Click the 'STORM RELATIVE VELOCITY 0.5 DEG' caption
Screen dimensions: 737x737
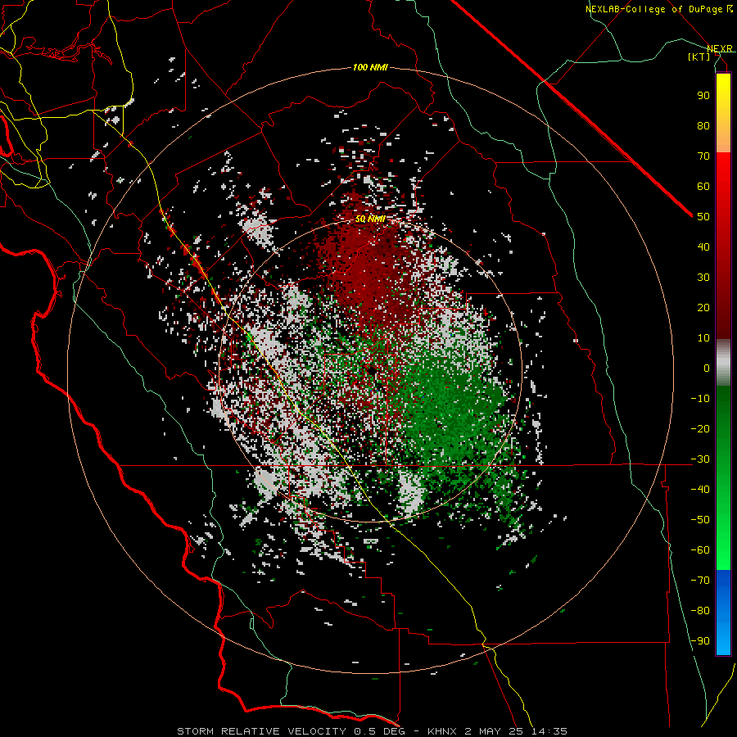[292, 731]
